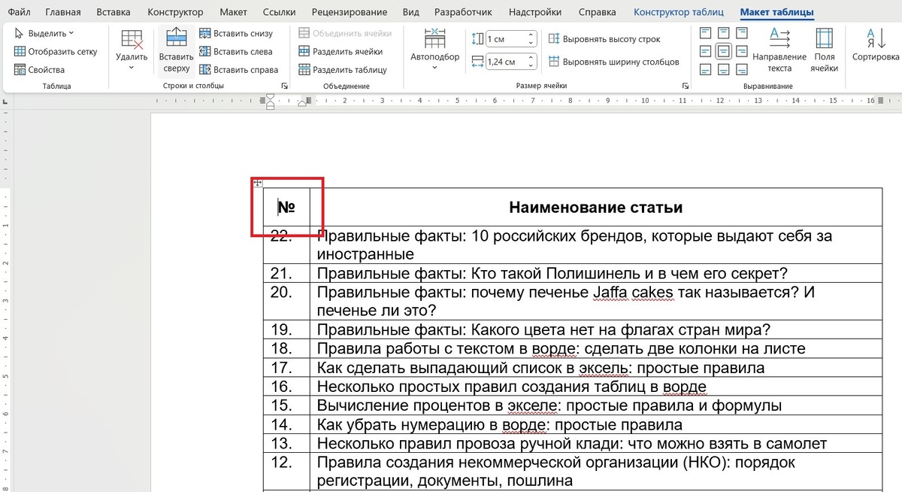
Task: Align cell text bottom right
Action: coord(741,69)
